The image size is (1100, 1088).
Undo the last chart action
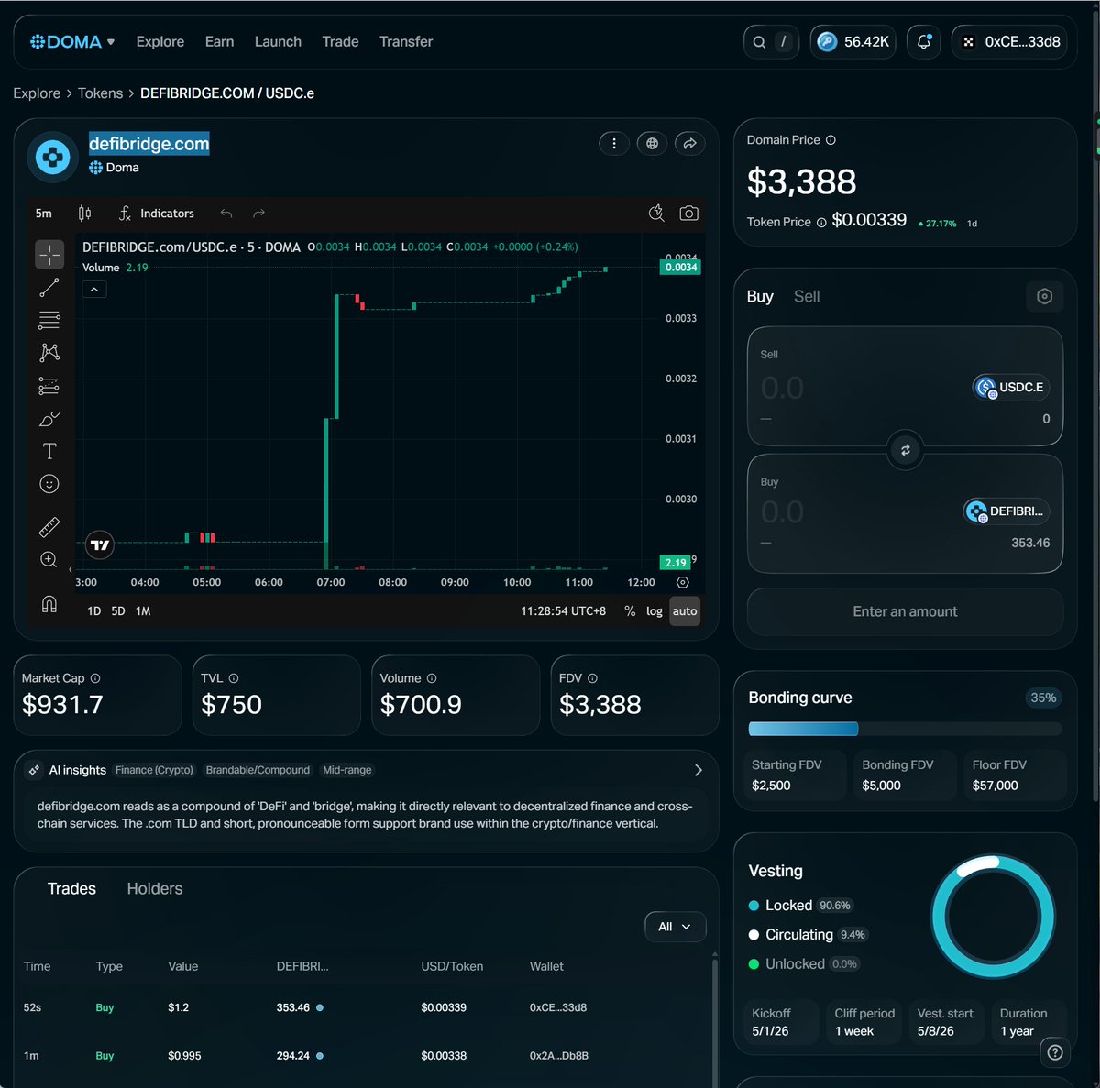(226, 214)
